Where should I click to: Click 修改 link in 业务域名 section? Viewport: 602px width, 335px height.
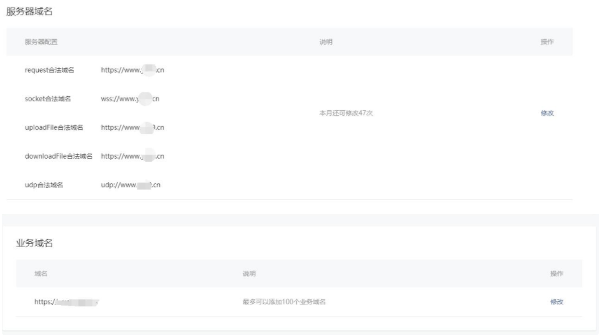tap(557, 302)
